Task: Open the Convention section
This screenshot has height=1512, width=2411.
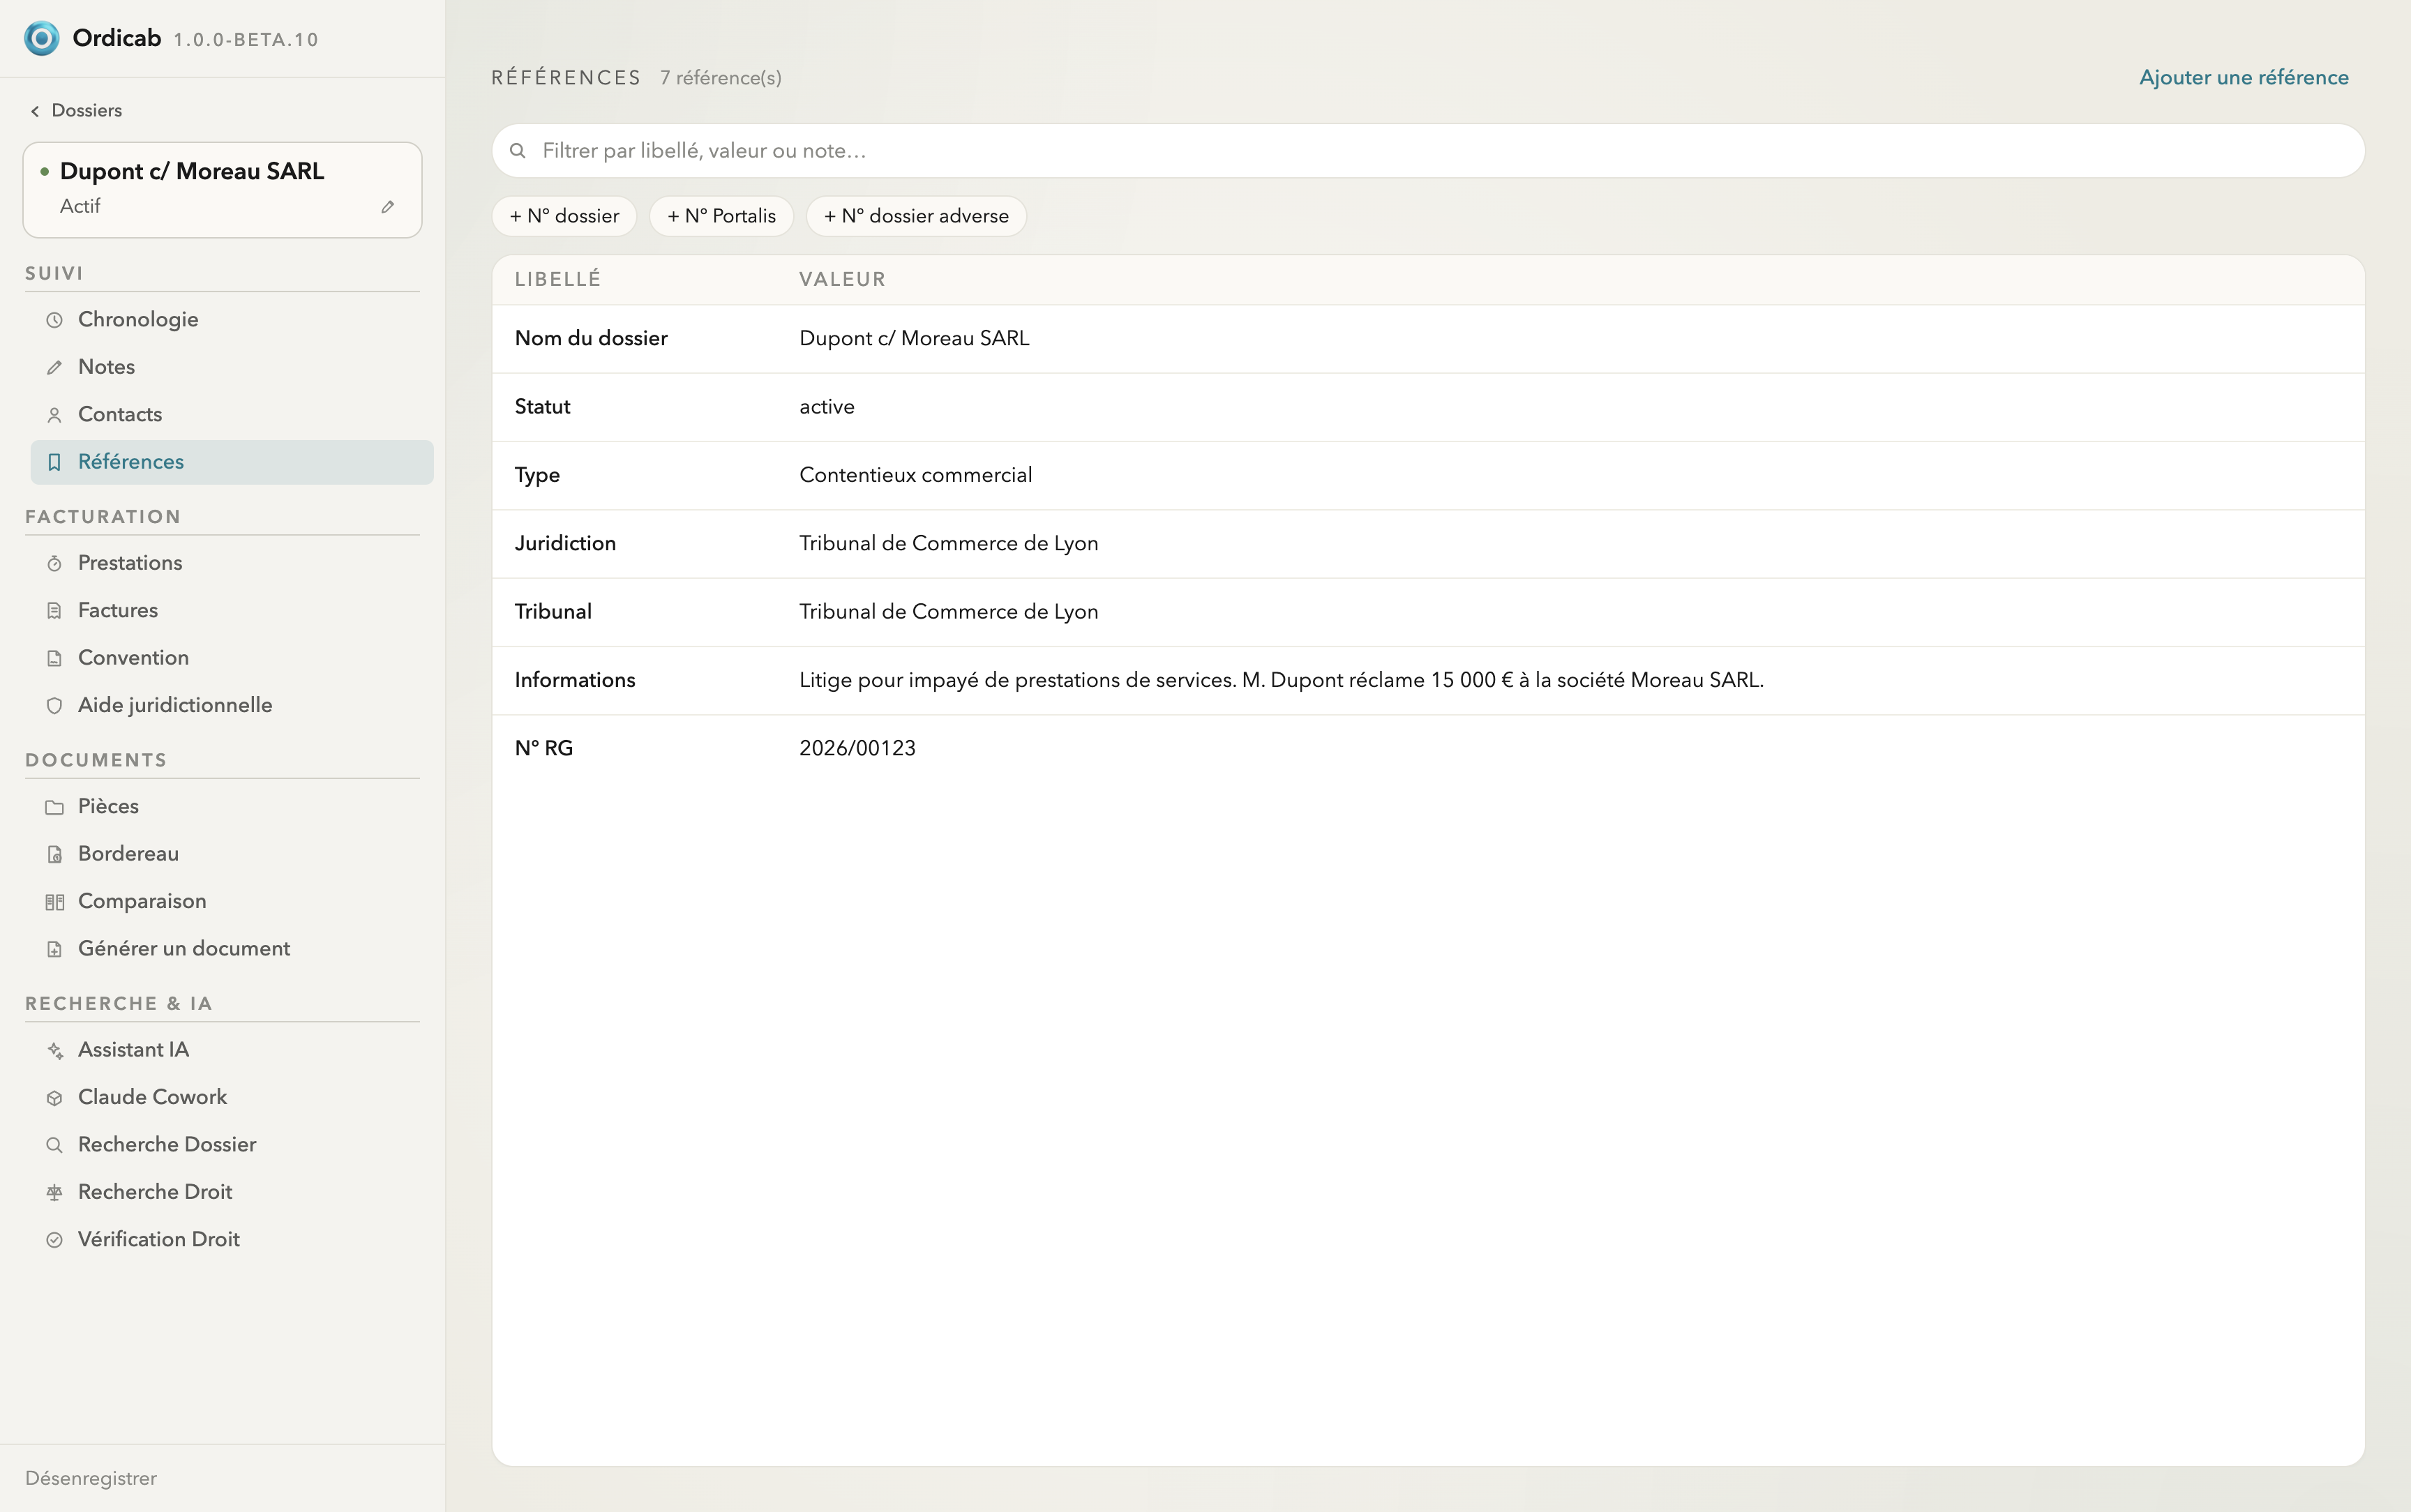Action: 232,657
